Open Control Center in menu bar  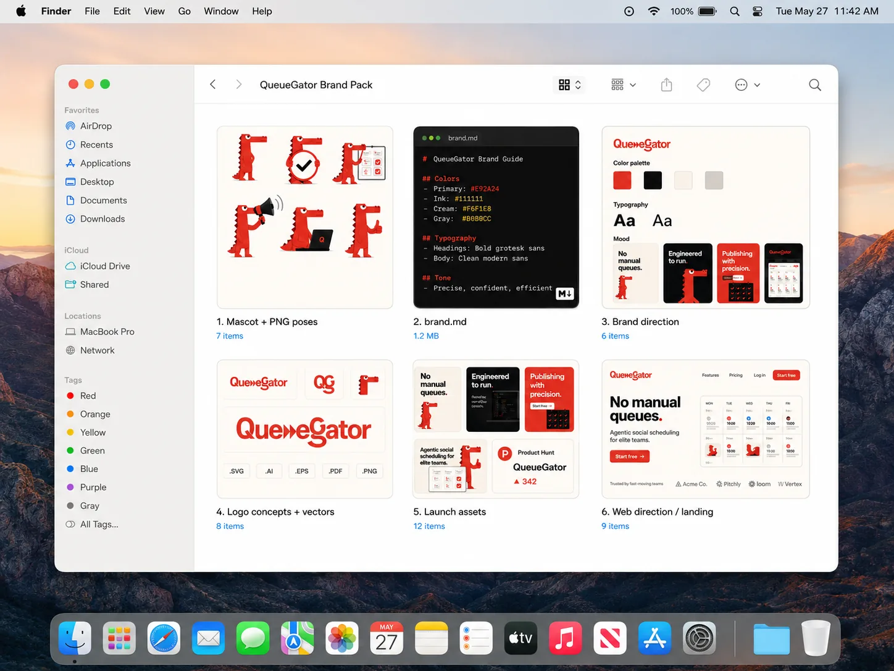[x=758, y=11]
